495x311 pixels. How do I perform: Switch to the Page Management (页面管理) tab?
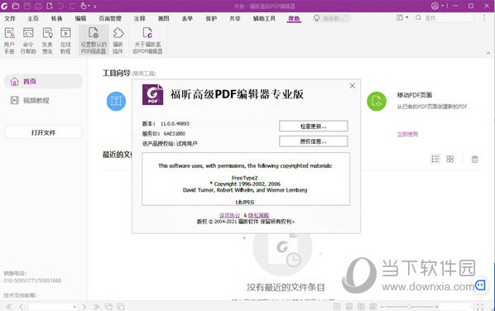[x=110, y=18]
